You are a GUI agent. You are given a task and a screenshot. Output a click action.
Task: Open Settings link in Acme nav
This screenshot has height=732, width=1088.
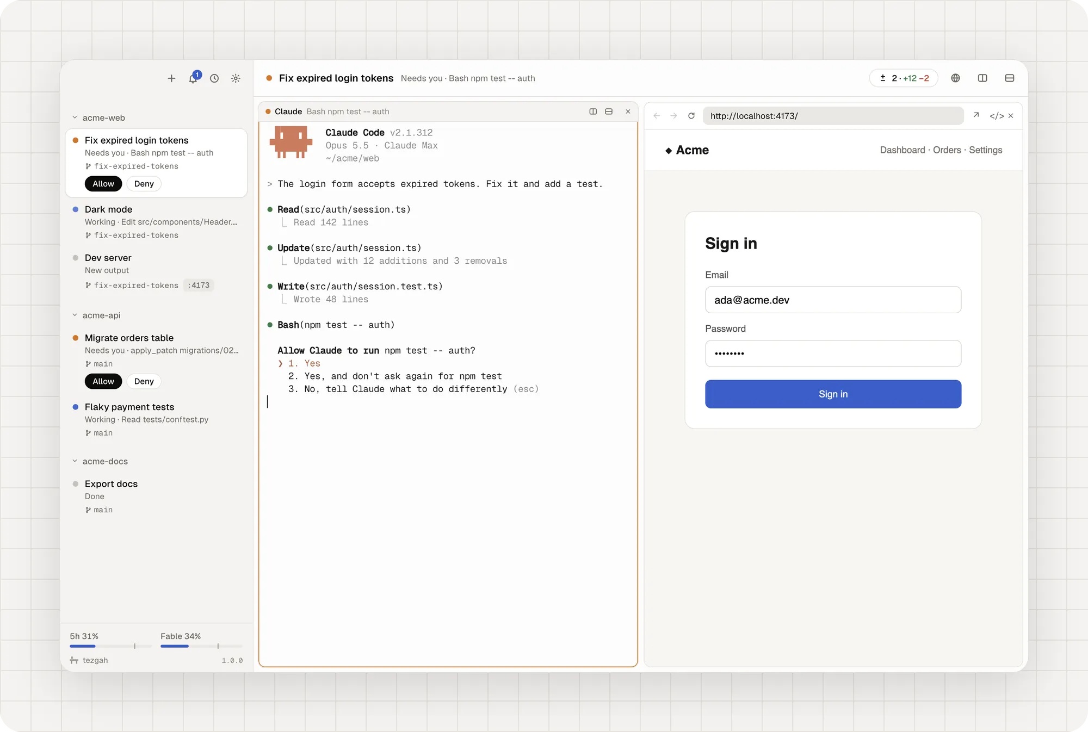[x=985, y=150]
